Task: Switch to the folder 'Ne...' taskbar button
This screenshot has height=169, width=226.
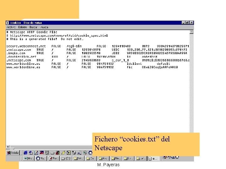Action: (116, 158)
